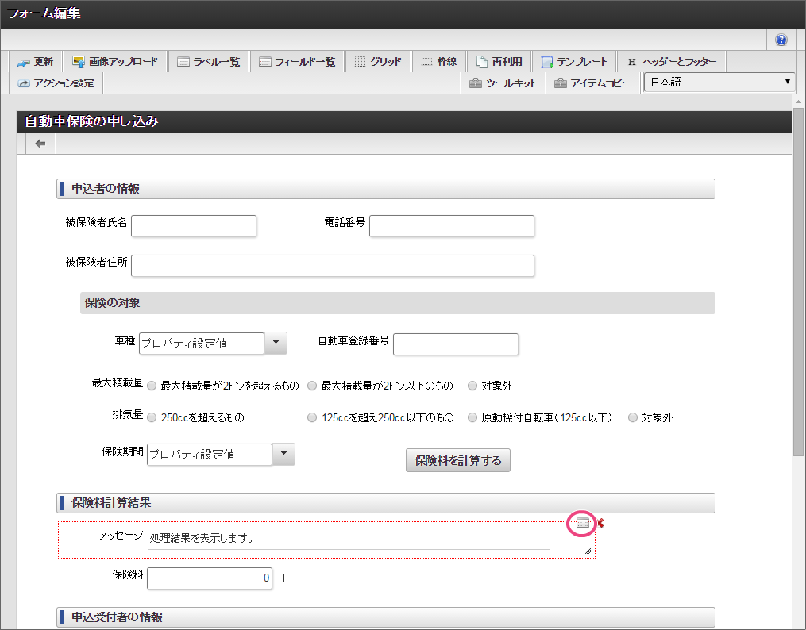Click 更新 update toolbar button

36,62
